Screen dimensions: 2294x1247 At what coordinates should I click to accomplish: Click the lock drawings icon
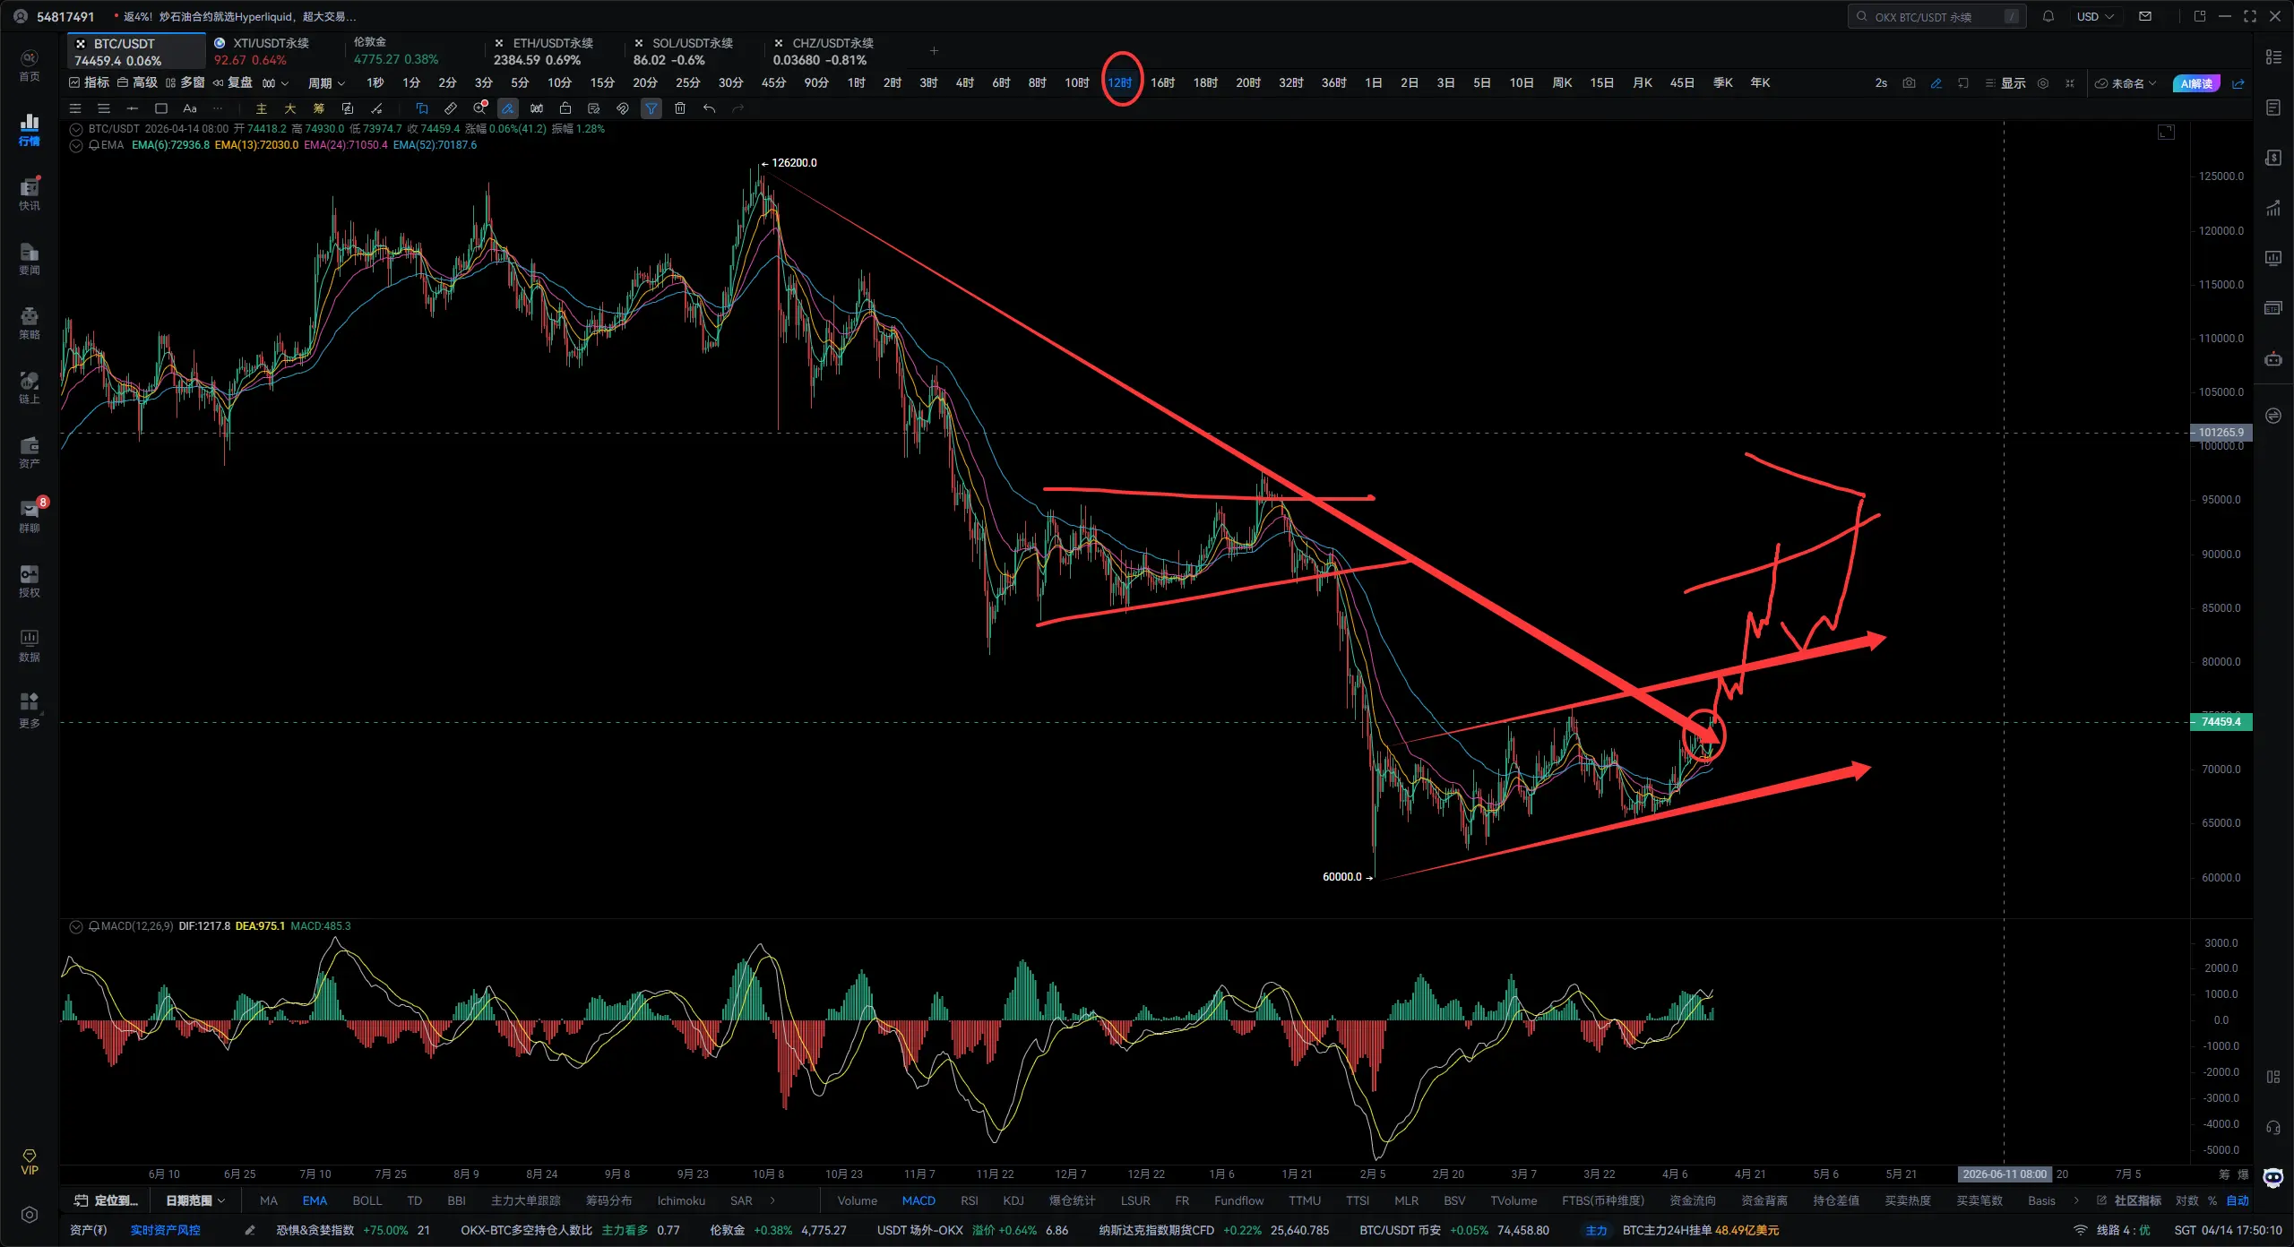coord(565,108)
